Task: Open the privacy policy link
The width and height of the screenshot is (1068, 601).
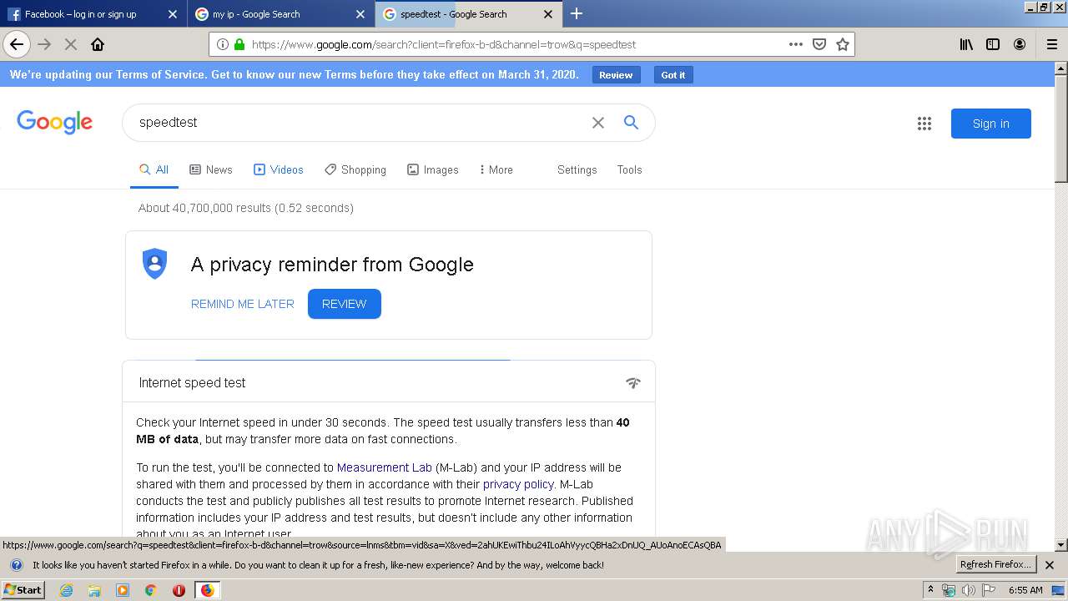Action: (518, 484)
